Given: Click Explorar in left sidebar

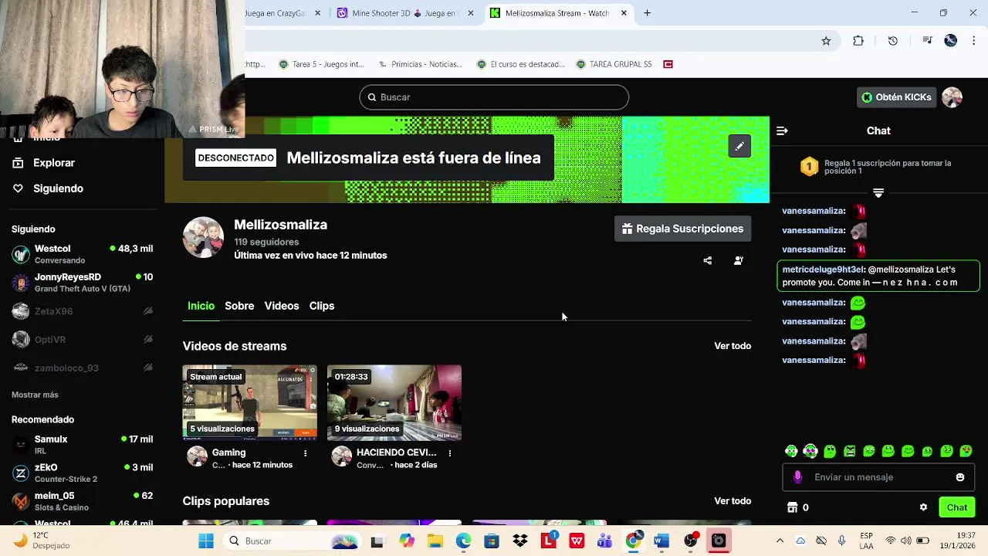Looking at the screenshot, I should [x=44, y=163].
